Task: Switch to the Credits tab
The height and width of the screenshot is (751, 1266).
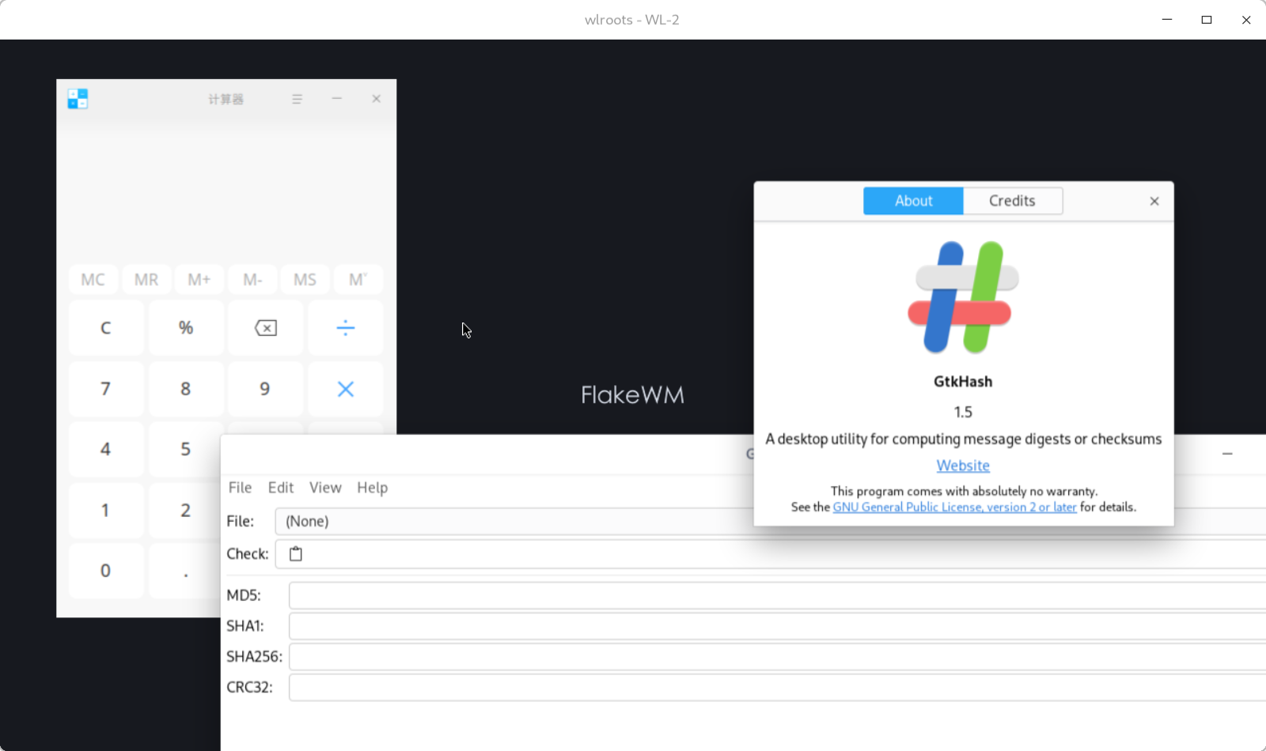Action: pyautogui.click(x=1012, y=201)
